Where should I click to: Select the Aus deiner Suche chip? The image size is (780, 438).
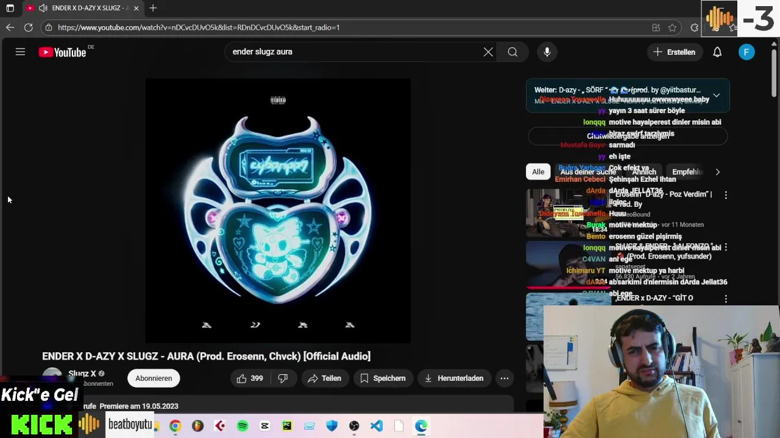click(x=588, y=172)
